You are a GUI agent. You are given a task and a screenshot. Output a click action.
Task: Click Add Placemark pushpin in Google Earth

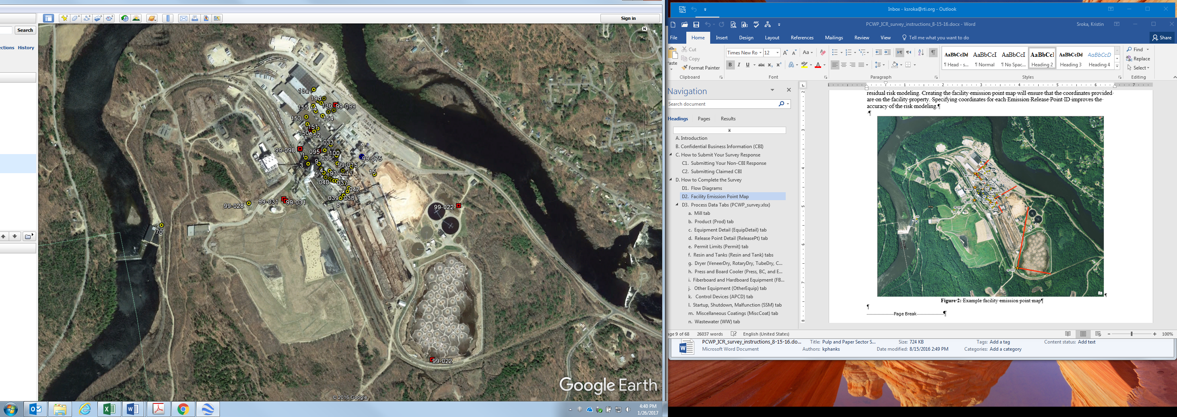pyautogui.click(x=64, y=18)
